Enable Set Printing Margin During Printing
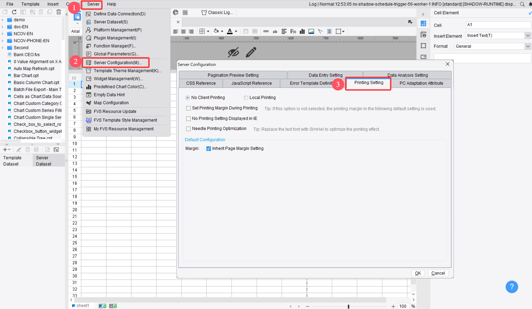 (x=188, y=108)
